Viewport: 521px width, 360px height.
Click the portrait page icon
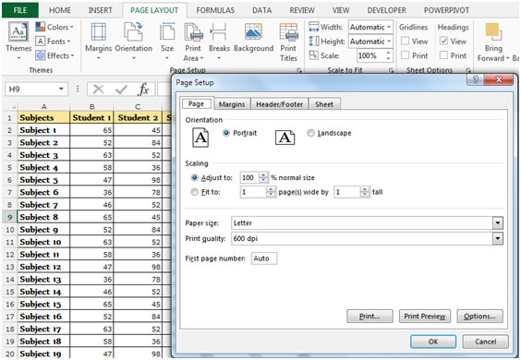pyautogui.click(x=200, y=138)
